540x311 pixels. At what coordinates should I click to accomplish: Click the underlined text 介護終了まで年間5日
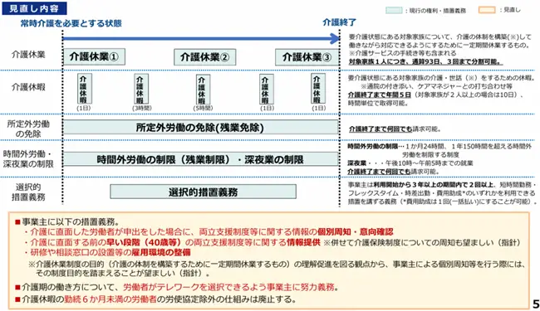[380, 95]
